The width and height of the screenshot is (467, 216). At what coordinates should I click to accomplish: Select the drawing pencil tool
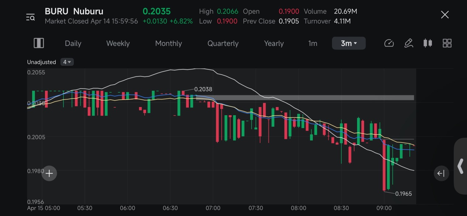[408, 43]
